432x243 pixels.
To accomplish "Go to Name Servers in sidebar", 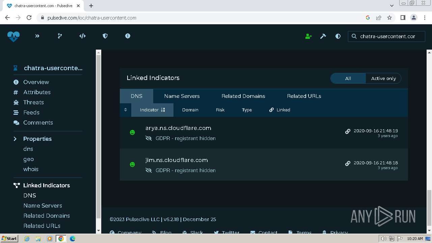I will [x=43, y=206].
